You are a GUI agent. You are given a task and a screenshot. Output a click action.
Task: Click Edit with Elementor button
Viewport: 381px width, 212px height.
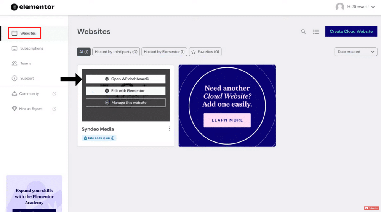point(126,91)
